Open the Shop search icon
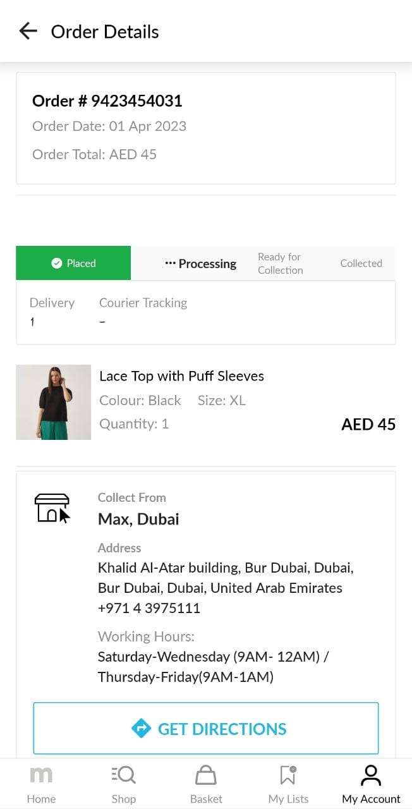412x809 pixels. (124, 776)
